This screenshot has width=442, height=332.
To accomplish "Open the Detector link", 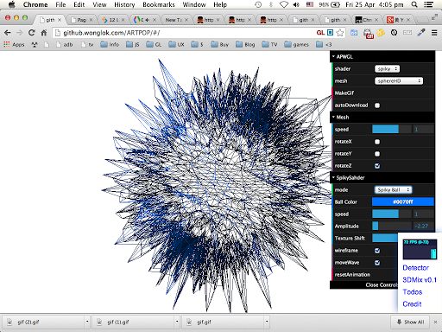I will 416,268.
